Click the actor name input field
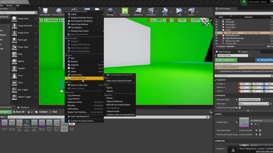Screen dimensions: 273x153 point(233,56)
